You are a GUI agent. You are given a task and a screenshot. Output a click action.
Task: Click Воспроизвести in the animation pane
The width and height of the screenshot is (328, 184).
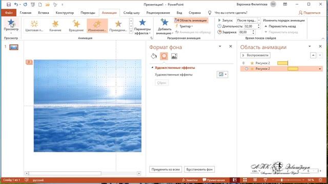pyautogui.click(x=255, y=55)
